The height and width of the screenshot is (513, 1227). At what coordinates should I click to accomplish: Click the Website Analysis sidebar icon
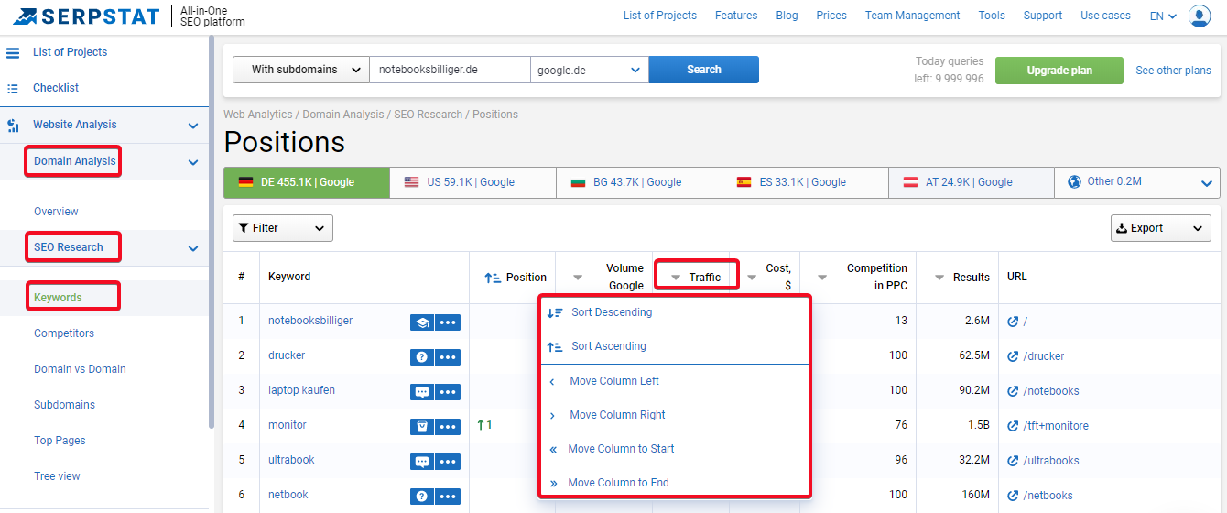pyautogui.click(x=13, y=126)
